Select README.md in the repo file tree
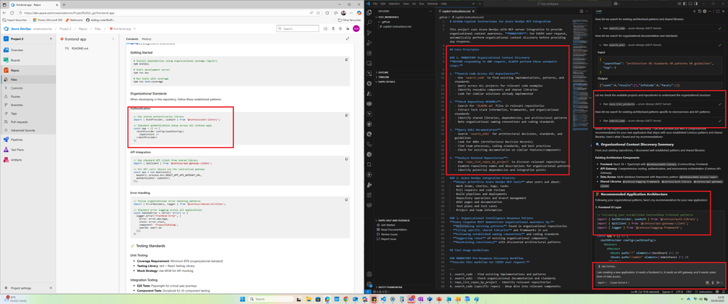 click(x=75, y=48)
